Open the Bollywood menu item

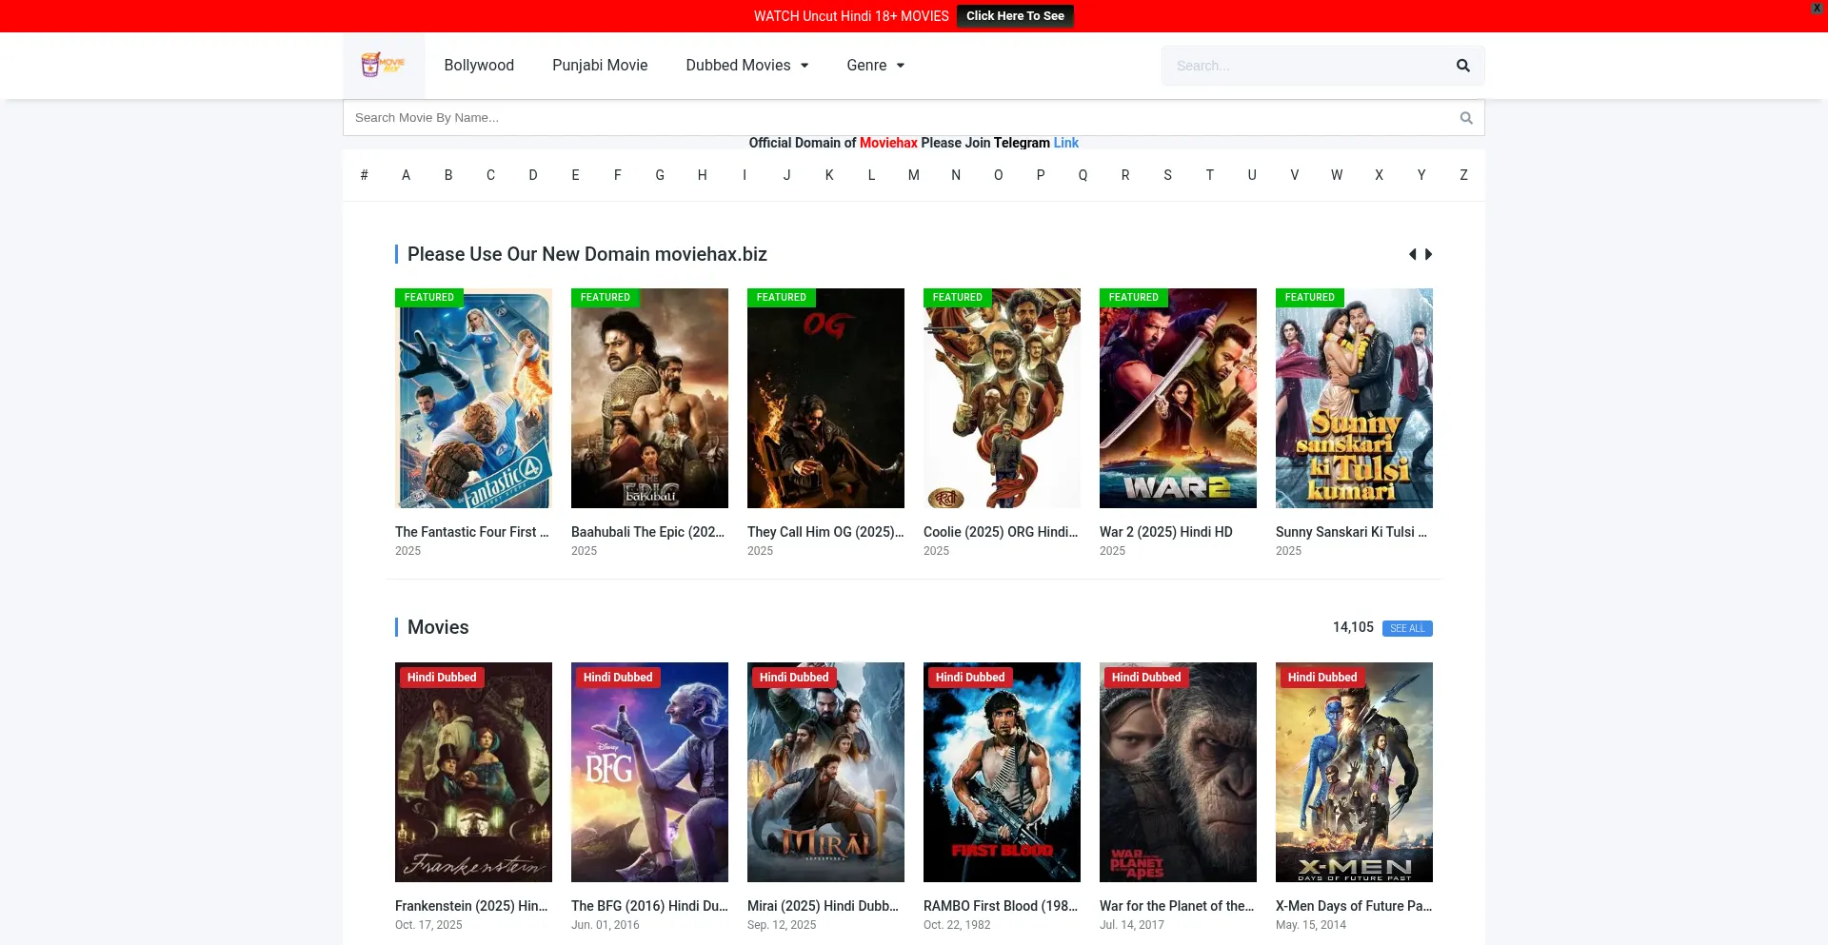[479, 65]
